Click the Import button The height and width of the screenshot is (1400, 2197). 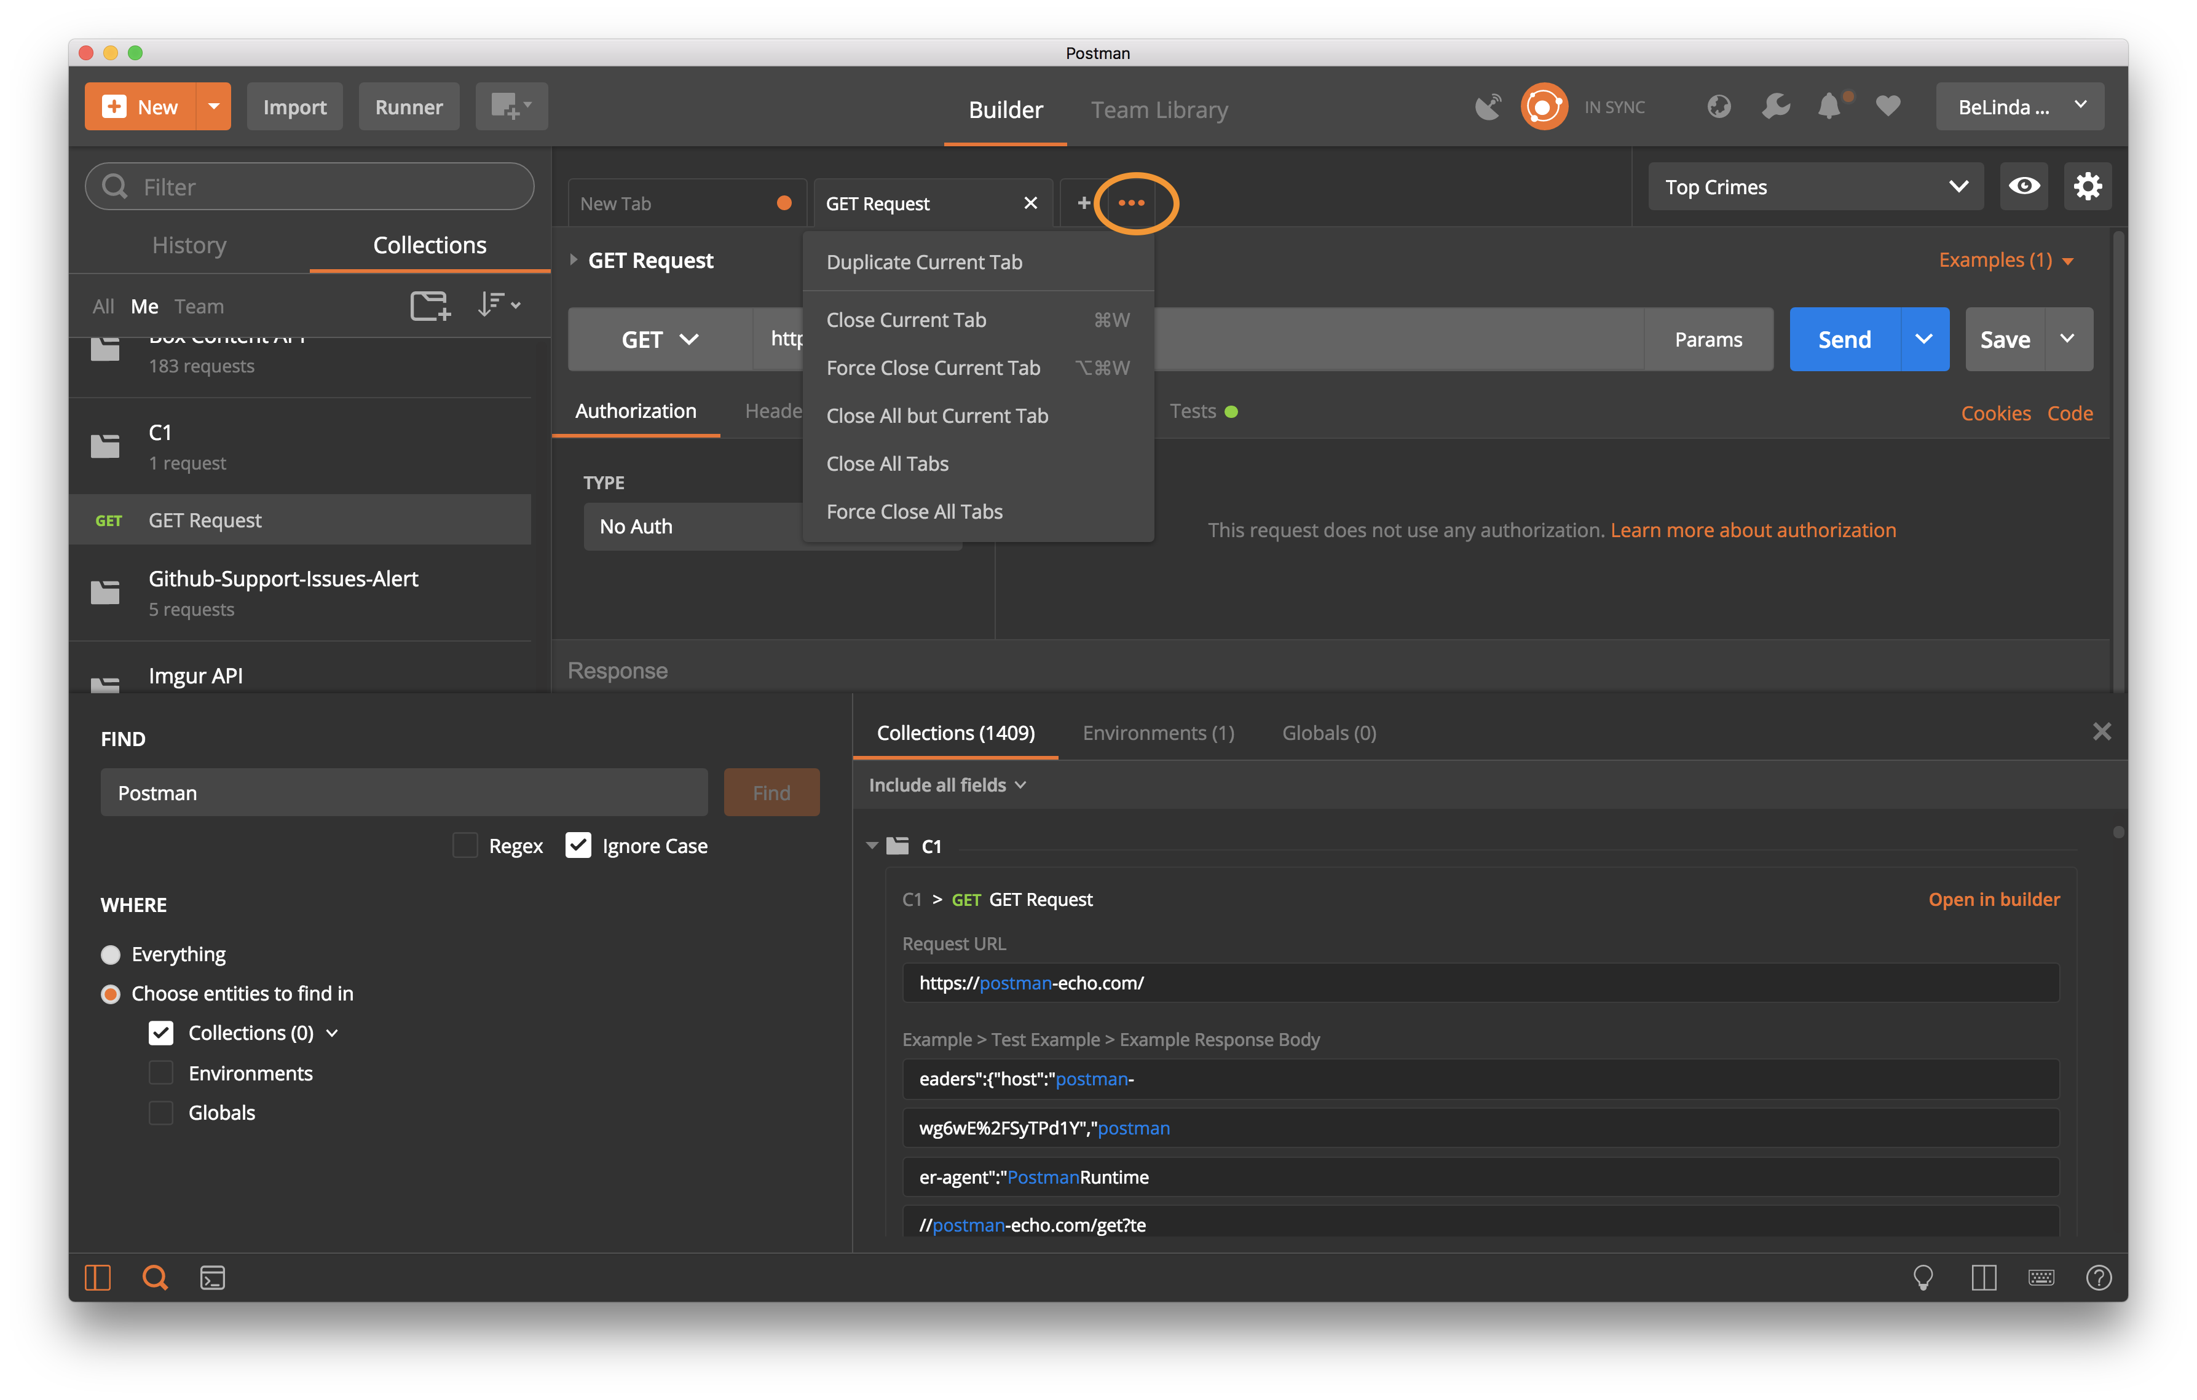(x=294, y=107)
